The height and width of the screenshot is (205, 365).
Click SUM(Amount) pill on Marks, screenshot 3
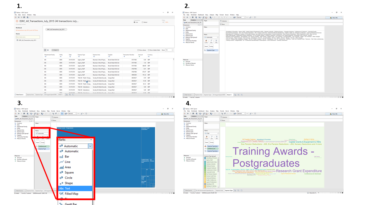pos(44,146)
